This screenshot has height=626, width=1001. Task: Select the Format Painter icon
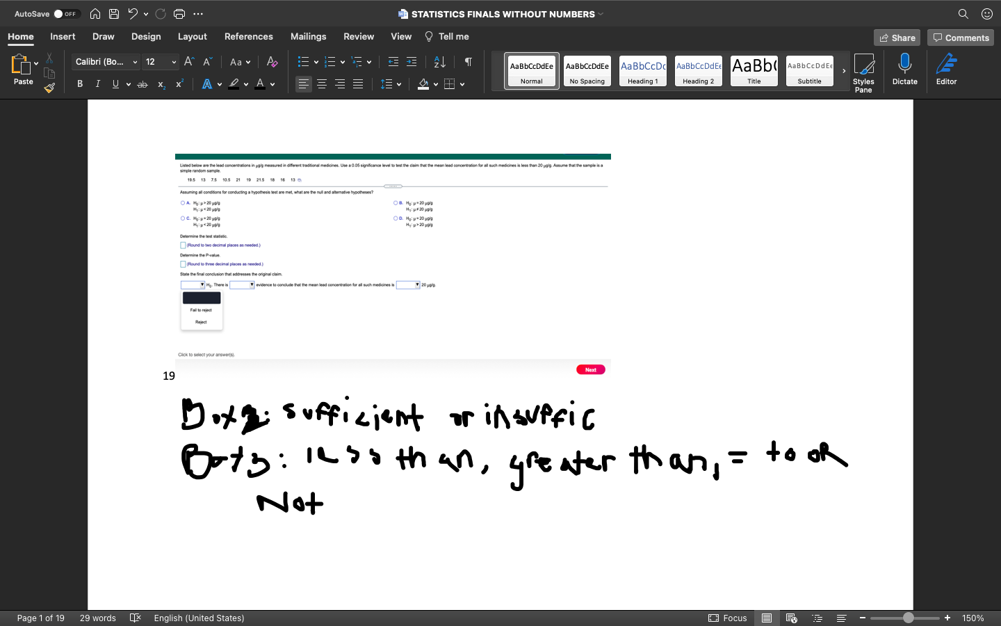tap(49, 88)
